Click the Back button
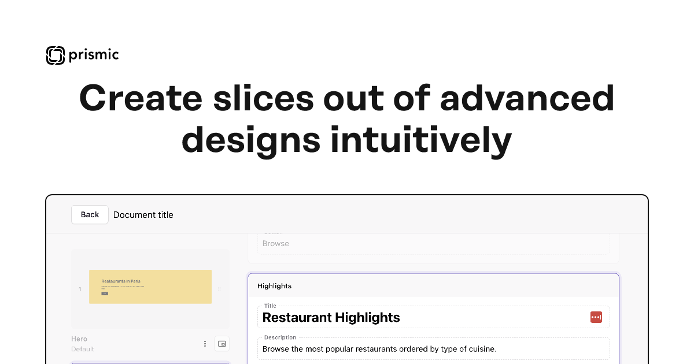Screen dimensions: 694x364 pos(90,214)
